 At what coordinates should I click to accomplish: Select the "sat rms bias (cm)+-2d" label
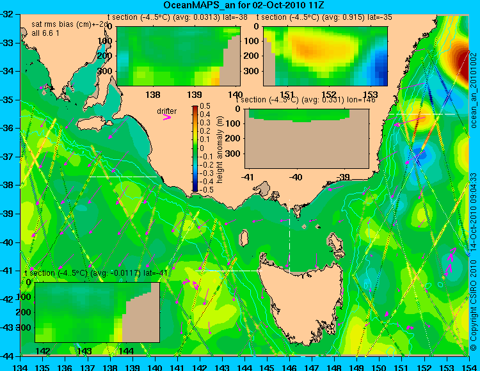70,24
